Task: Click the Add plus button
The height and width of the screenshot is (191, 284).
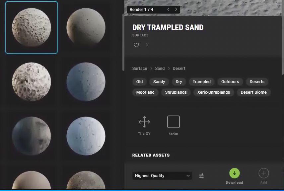Action: point(263,173)
